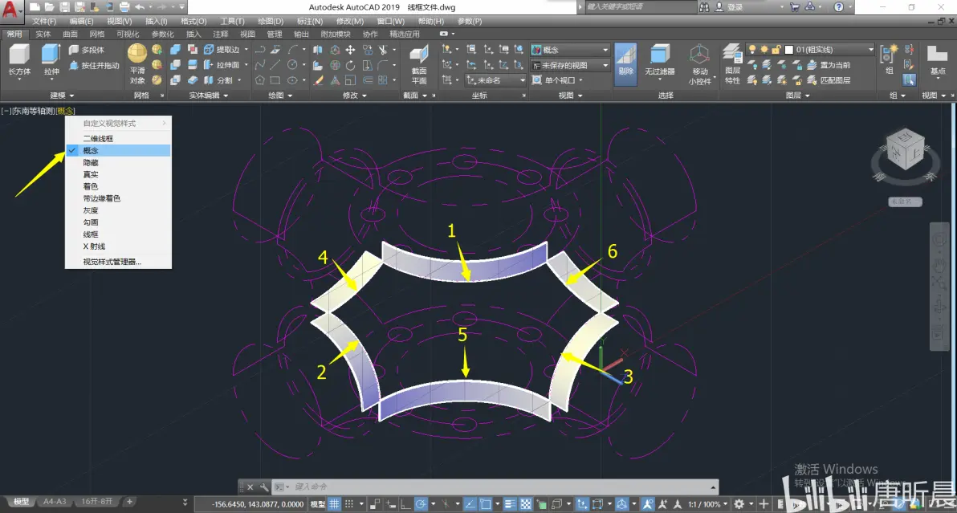Click the Save icon in quick access toolbar
The width and height of the screenshot is (957, 513).
pos(65,7)
